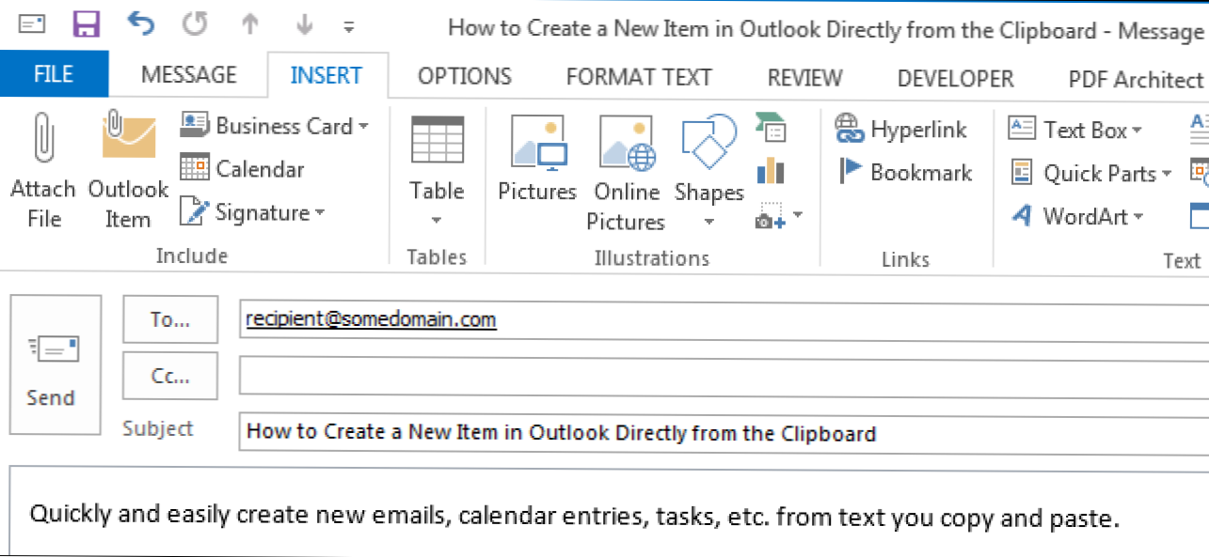Insert a Bookmark flag
Viewport: 1209px width, 557px height.
point(904,172)
